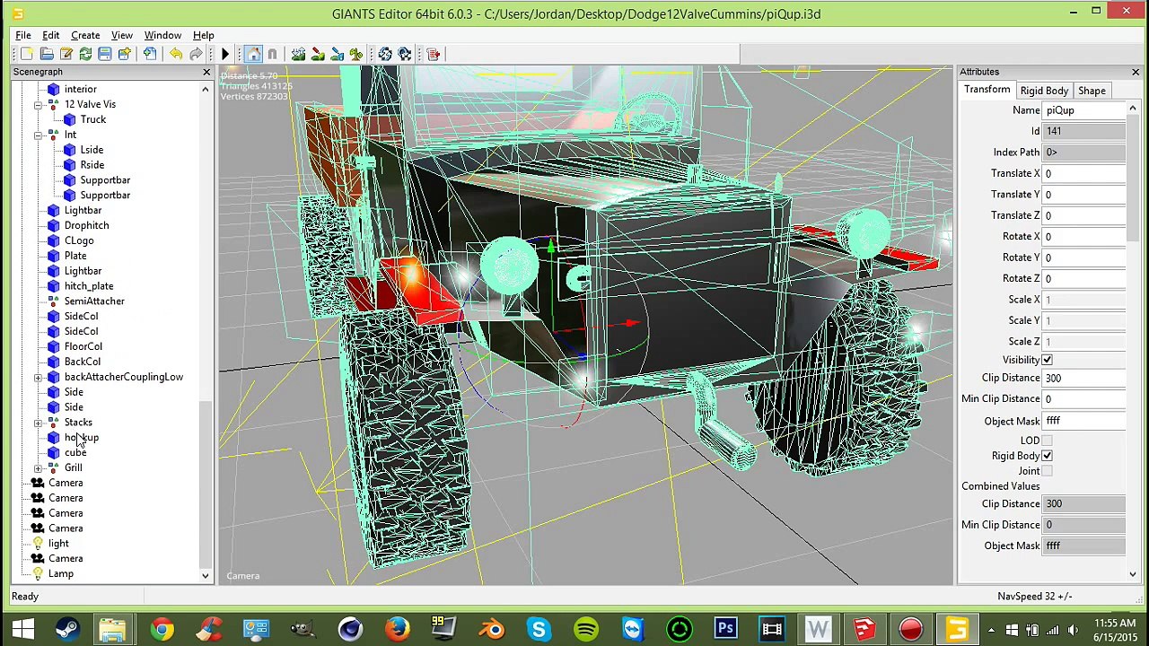Open the File menu

tap(23, 35)
